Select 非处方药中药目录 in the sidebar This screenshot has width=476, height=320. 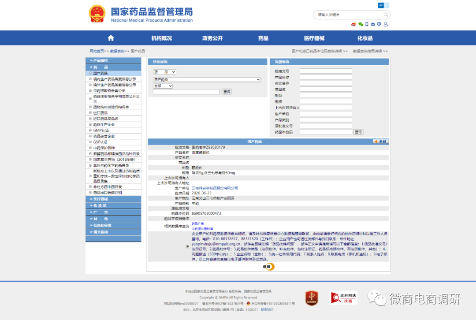coord(108,187)
